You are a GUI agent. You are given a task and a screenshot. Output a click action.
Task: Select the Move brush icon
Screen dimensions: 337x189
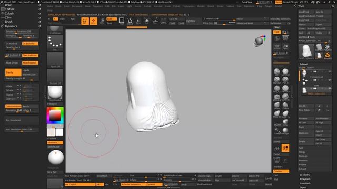pyautogui.click(x=277, y=105)
